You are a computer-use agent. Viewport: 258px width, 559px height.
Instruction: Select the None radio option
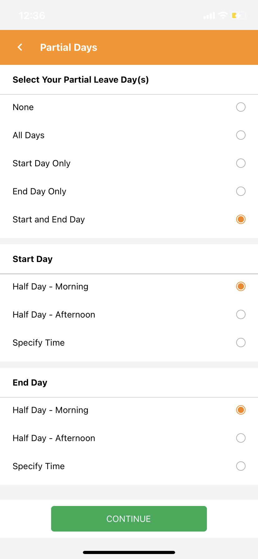click(241, 107)
